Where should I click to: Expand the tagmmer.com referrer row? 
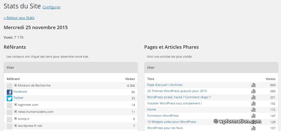coord(15,105)
